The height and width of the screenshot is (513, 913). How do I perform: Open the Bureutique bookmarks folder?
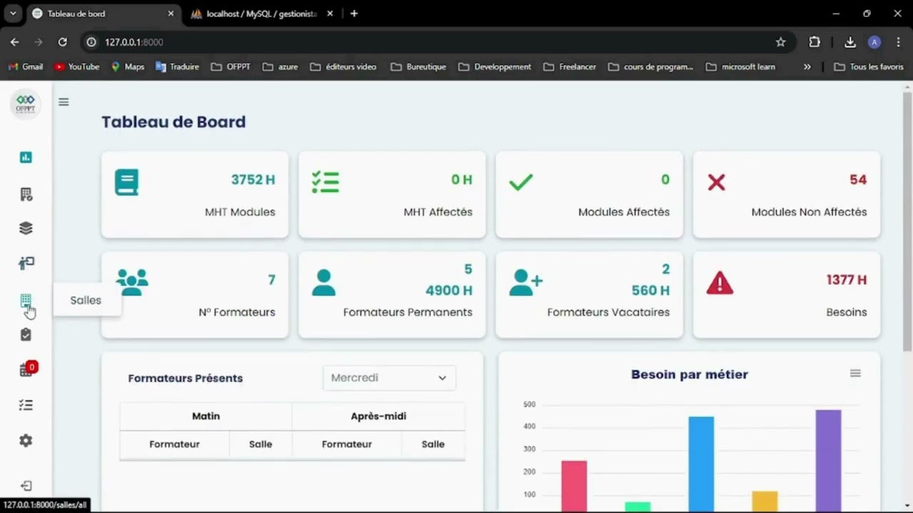tap(418, 67)
